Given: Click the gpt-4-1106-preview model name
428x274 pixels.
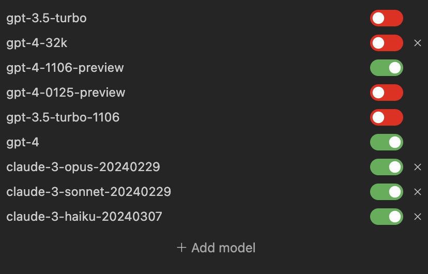Looking at the screenshot, I should pyautogui.click(x=65, y=68).
